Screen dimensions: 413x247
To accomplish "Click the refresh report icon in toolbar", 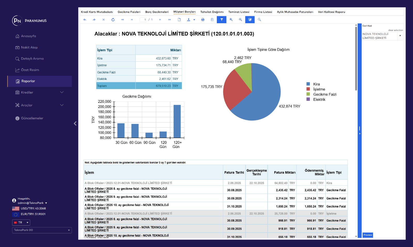I will coord(113,20).
